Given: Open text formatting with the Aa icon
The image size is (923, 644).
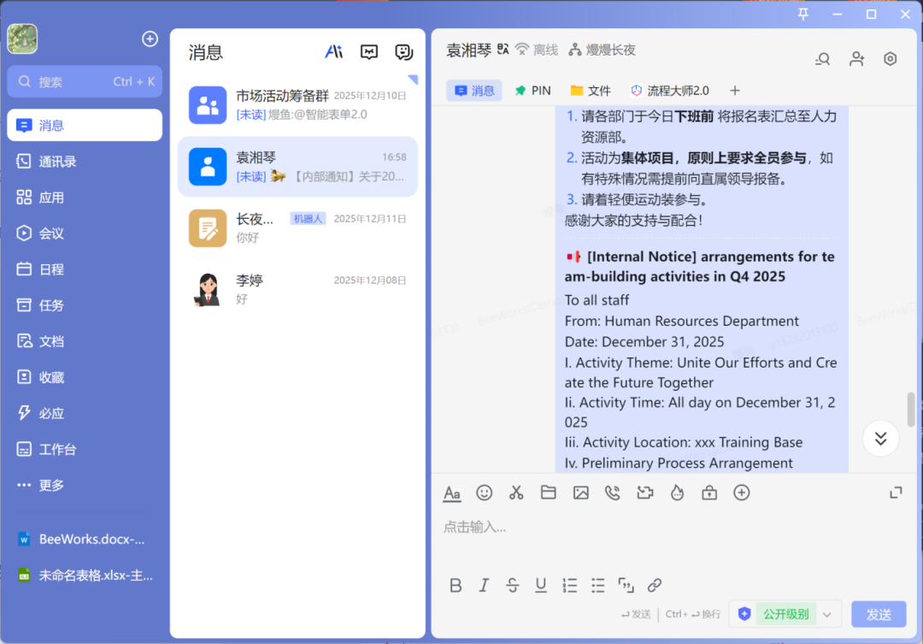Looking at the screenshot, I should 452,493.
